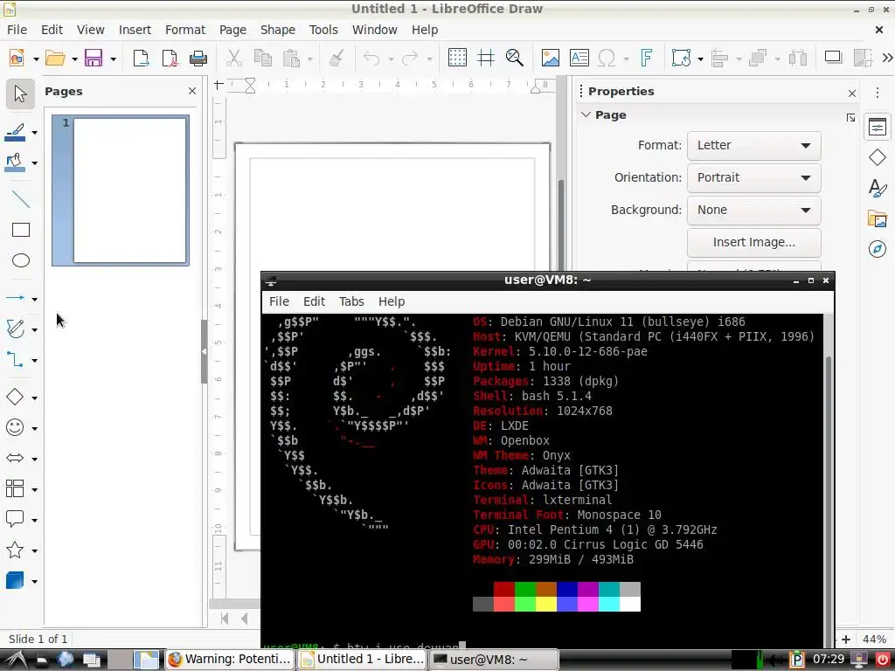This screenshot has width=895, height=671.
Task: Open the Orientation dropdown showing Portrait
Action: point(754,177)
